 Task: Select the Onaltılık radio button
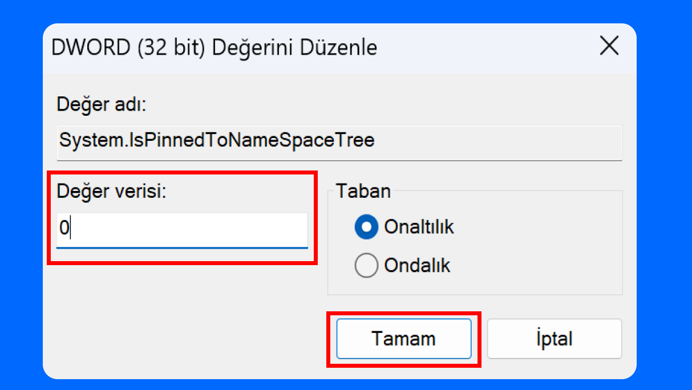click(x=404, y=227)
